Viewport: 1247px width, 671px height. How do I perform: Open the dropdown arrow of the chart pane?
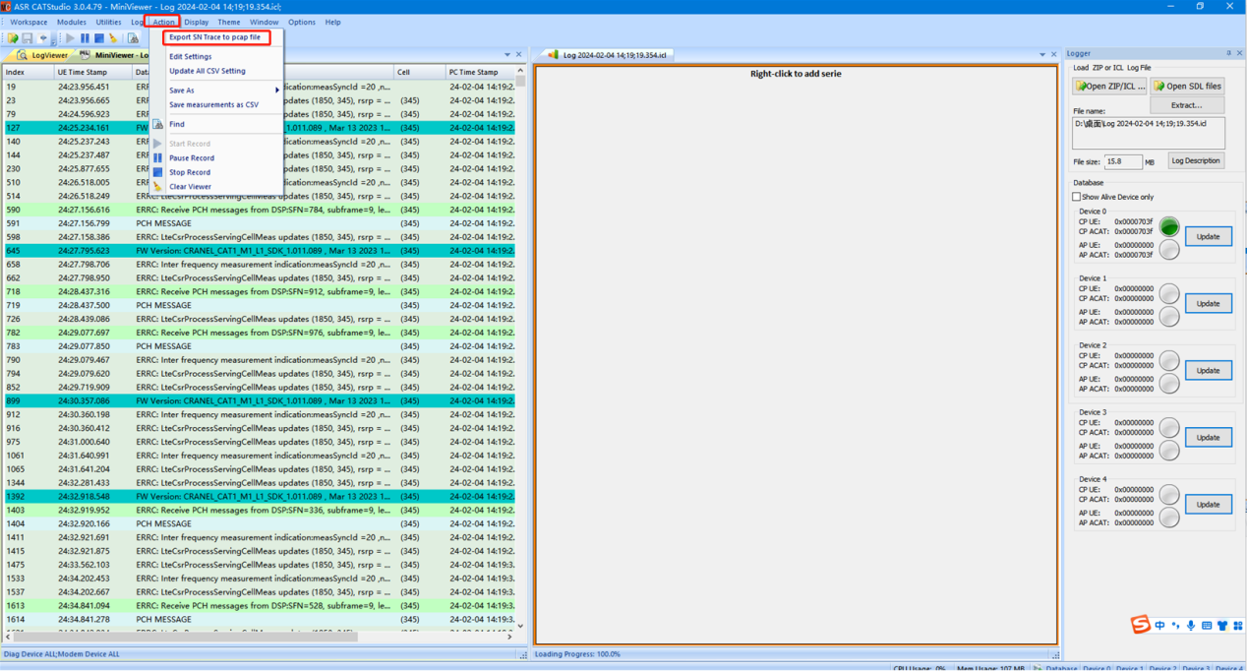click(1041, 55)
